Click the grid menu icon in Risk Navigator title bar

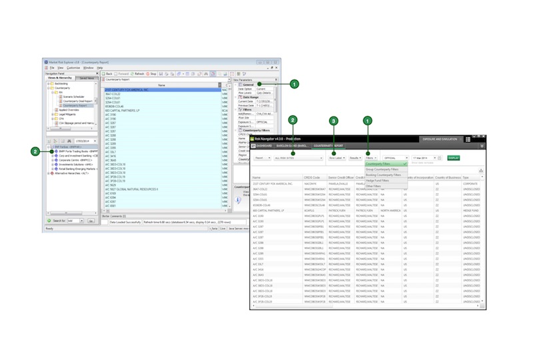(x=468, y=139)
